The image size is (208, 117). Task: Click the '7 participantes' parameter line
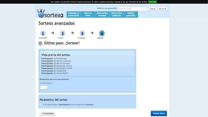tap(69, 105)
